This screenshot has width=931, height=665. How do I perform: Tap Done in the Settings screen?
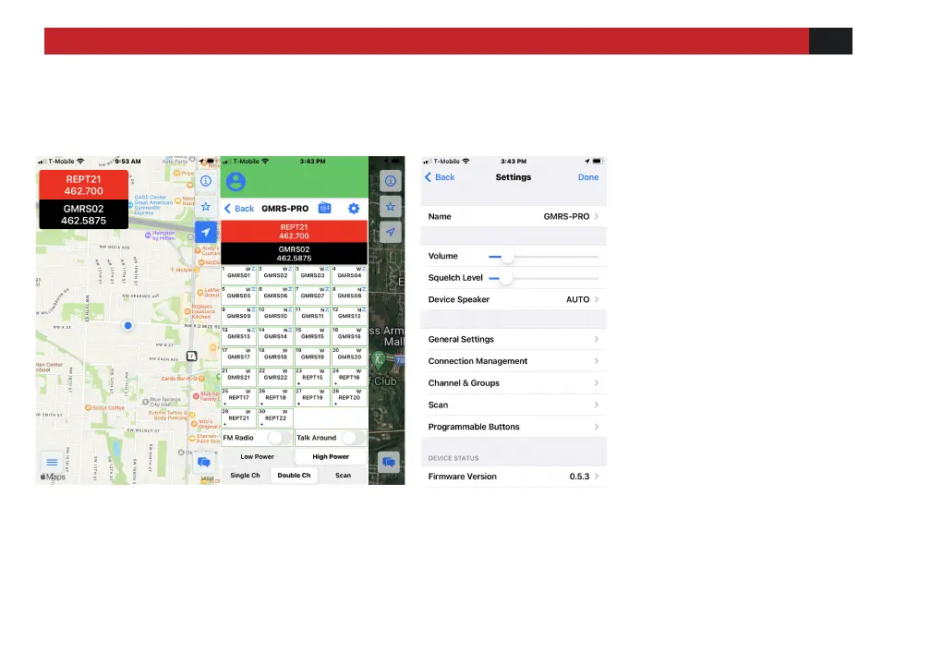tap(588, 177)
